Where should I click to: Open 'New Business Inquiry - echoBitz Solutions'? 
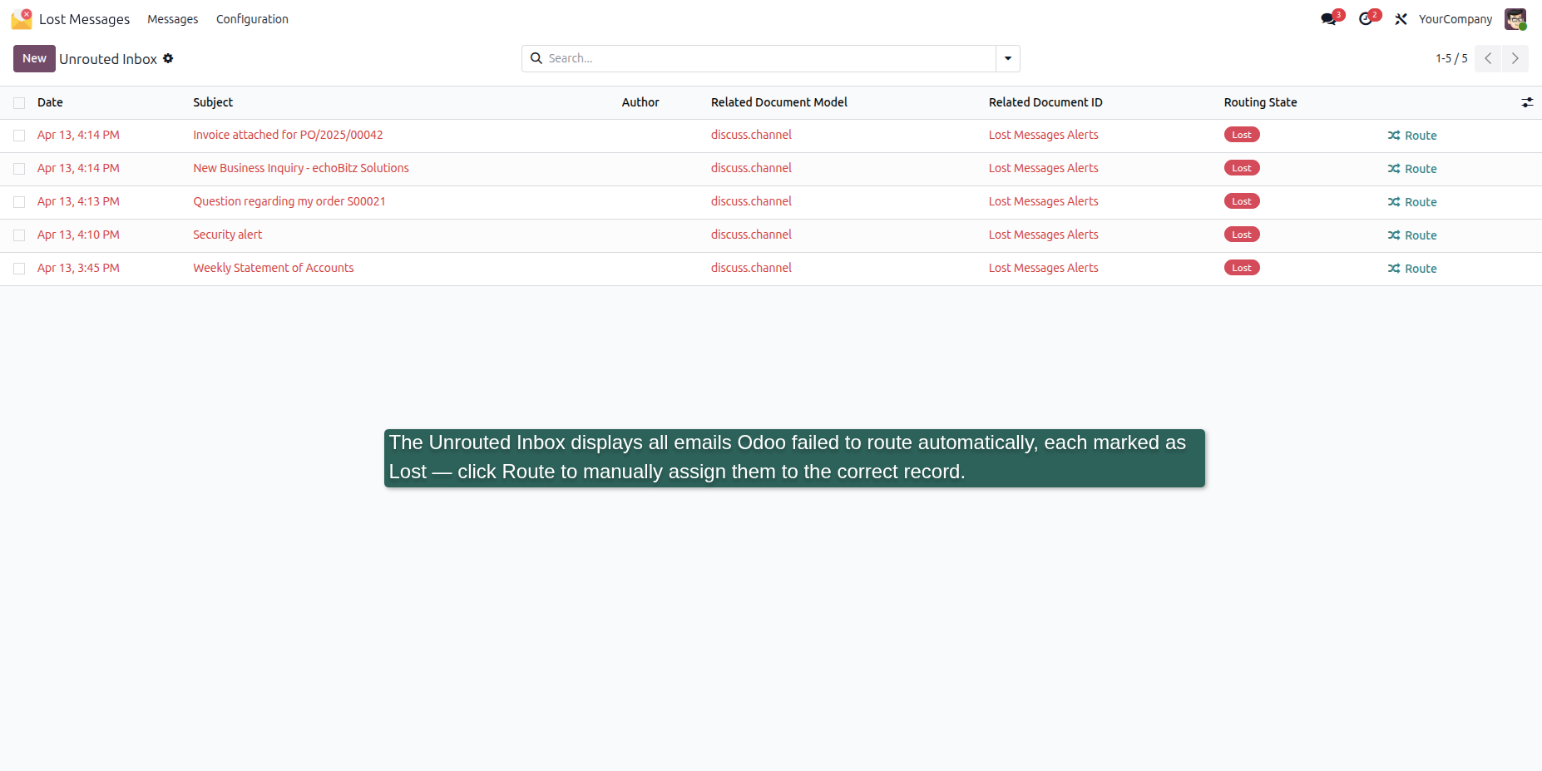click(x=301, y=168)
